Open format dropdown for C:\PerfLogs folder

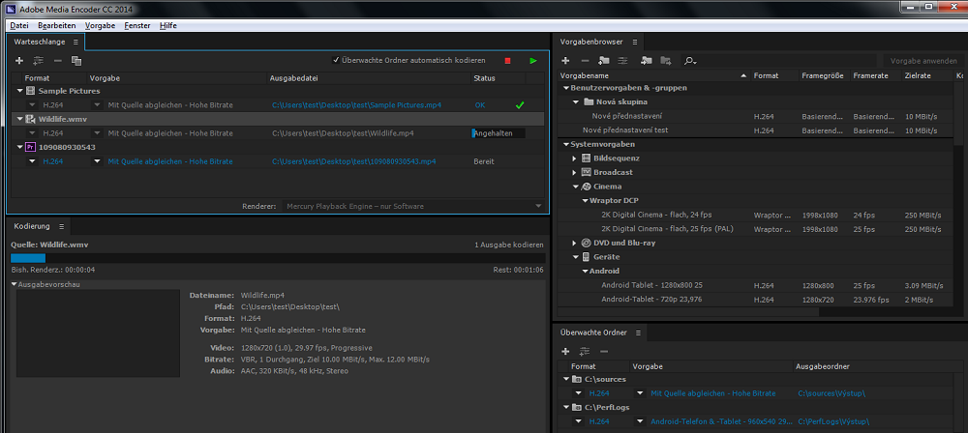tap(579, 422)
